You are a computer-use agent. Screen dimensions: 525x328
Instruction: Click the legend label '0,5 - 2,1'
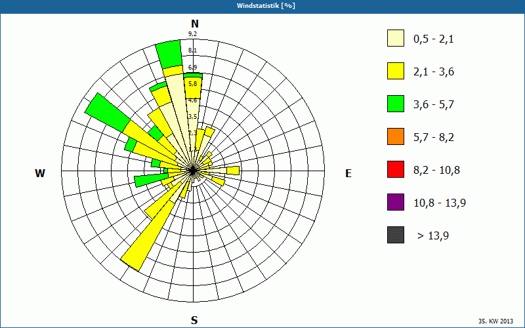click(x=434, y=39)
